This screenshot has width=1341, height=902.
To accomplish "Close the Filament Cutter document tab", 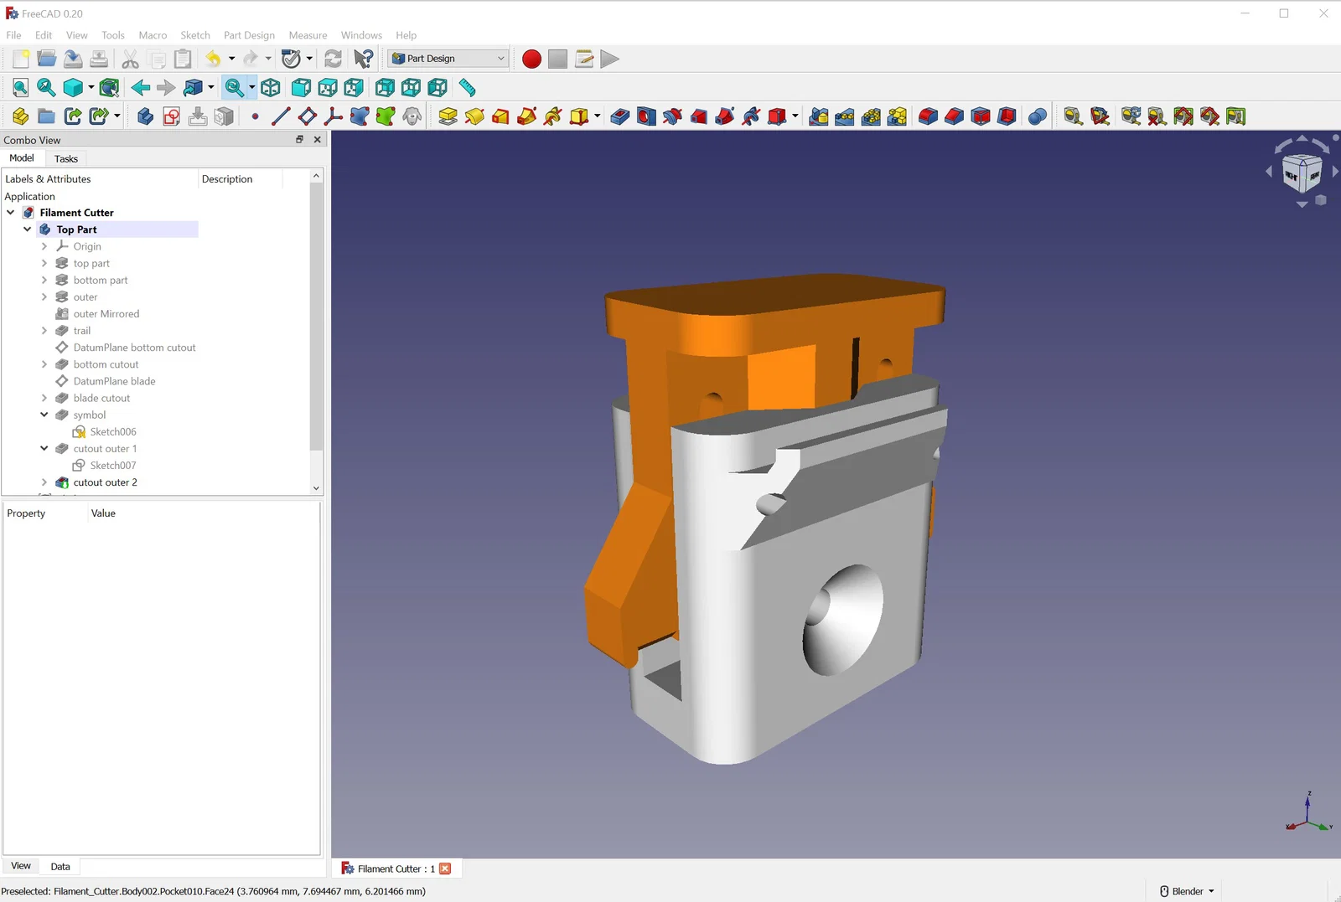I will pos(445,868).
